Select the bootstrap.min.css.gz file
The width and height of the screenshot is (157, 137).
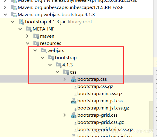point(100,94)
